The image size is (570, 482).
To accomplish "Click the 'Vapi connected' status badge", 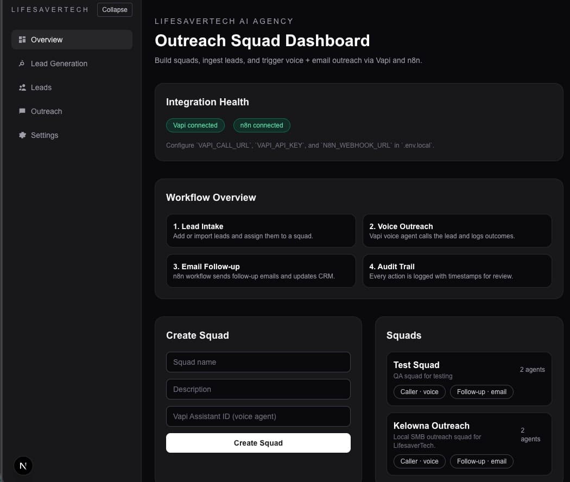I will pos(195,125).
